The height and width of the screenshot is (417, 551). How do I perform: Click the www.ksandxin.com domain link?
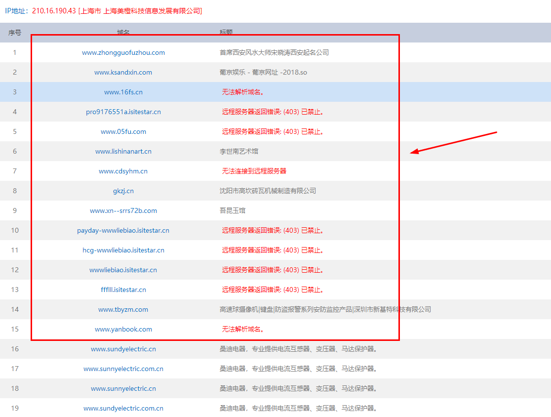tap(123, 72)
